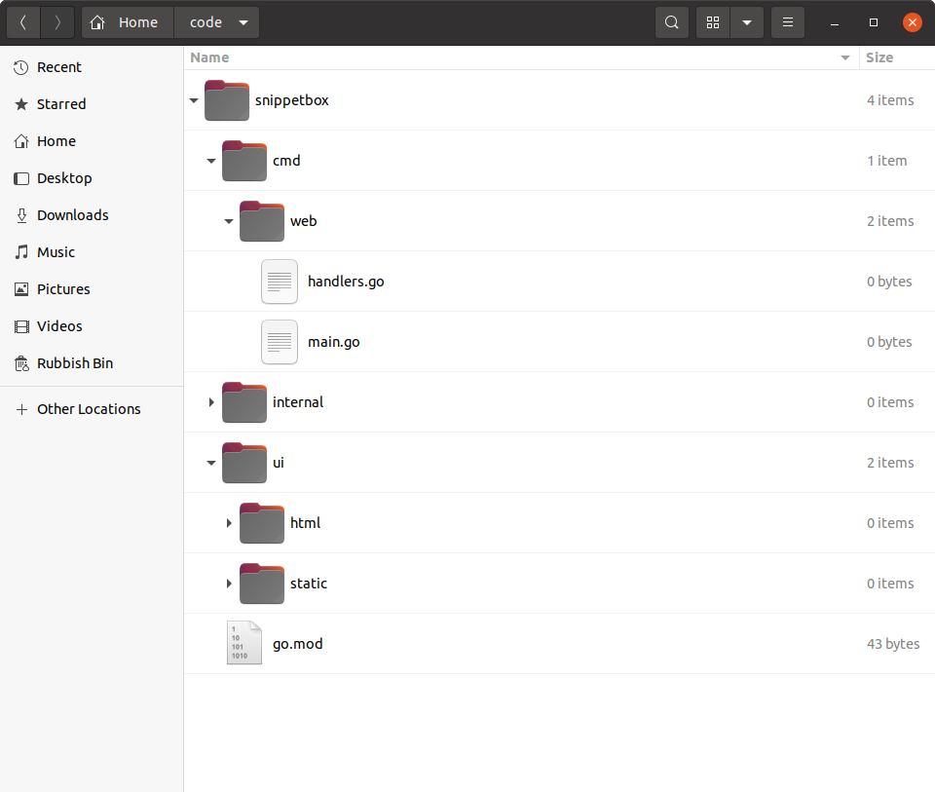This screenshot has width=935, height=792.
Task: Collapse the web folder
Action: click(229, 221)
